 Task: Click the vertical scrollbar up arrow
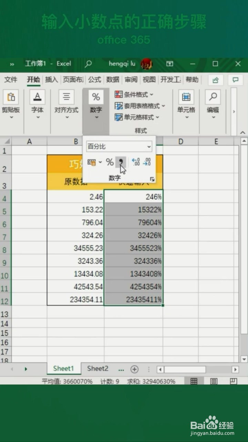[x=244, y=141]
